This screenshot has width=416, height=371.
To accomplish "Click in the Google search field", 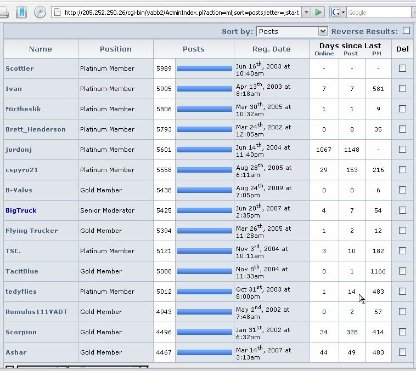I will coord(378,12).
